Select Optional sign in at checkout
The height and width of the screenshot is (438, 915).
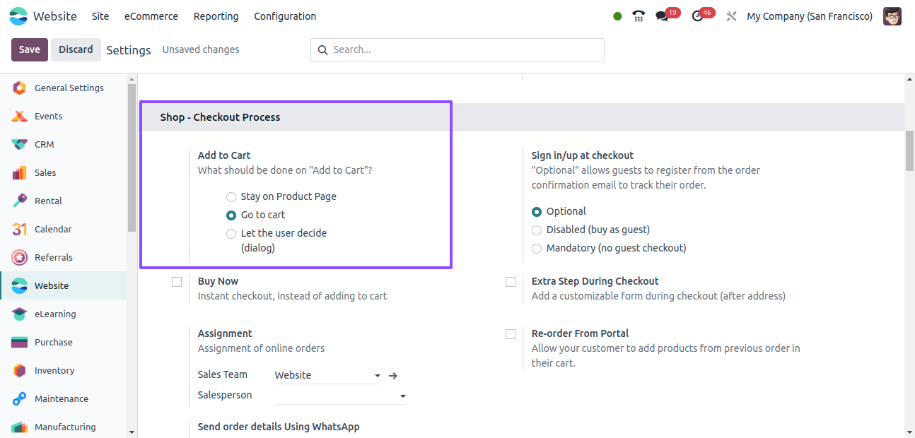(x=537, y=212)
